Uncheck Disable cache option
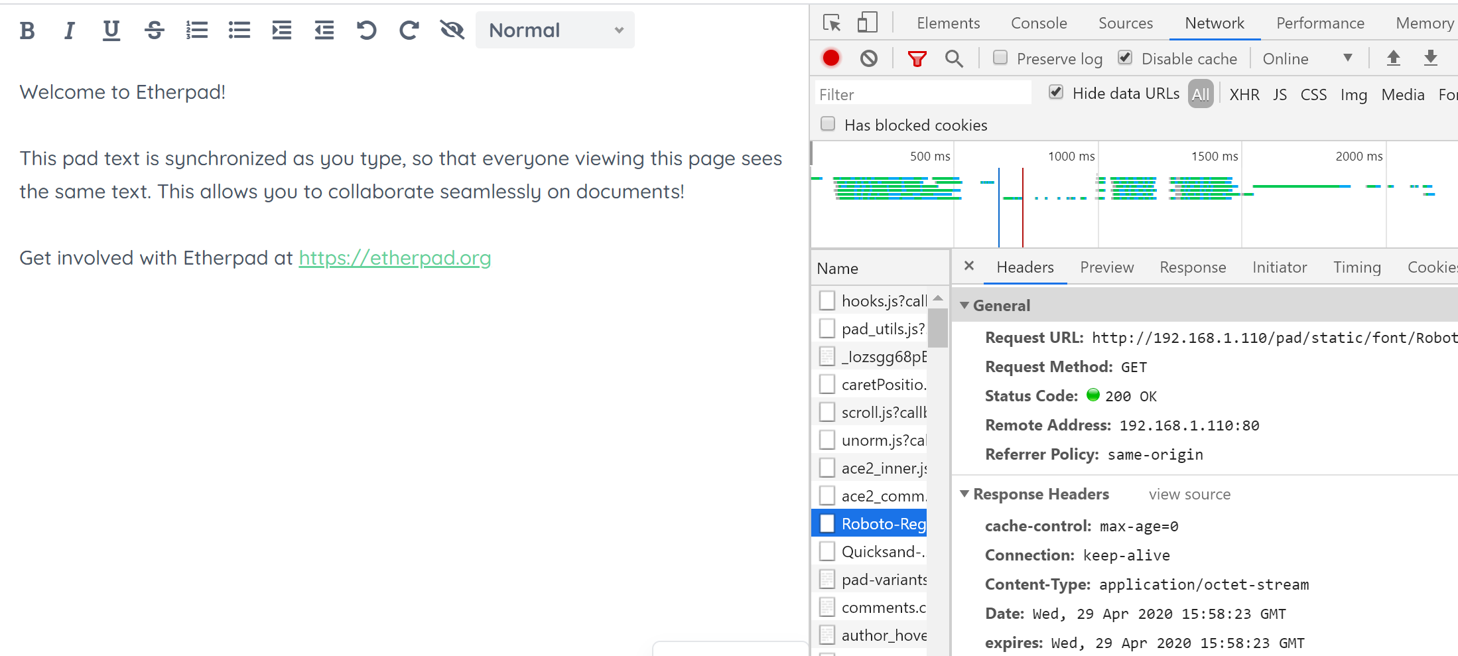The height and width of the screenshot is (656, 1458). click(x=1124, y=58)
